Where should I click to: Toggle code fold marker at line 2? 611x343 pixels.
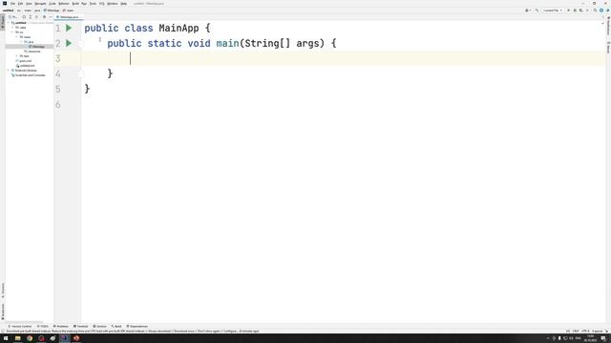pyautogui.click(x=80, y=43)
